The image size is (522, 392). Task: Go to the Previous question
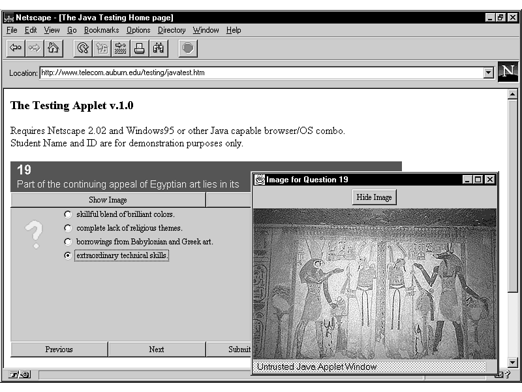59,350
